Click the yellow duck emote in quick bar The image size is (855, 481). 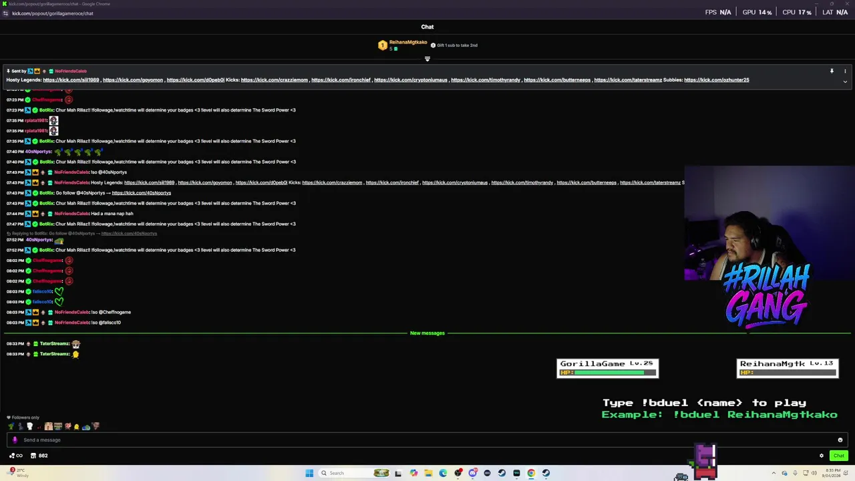77,426
